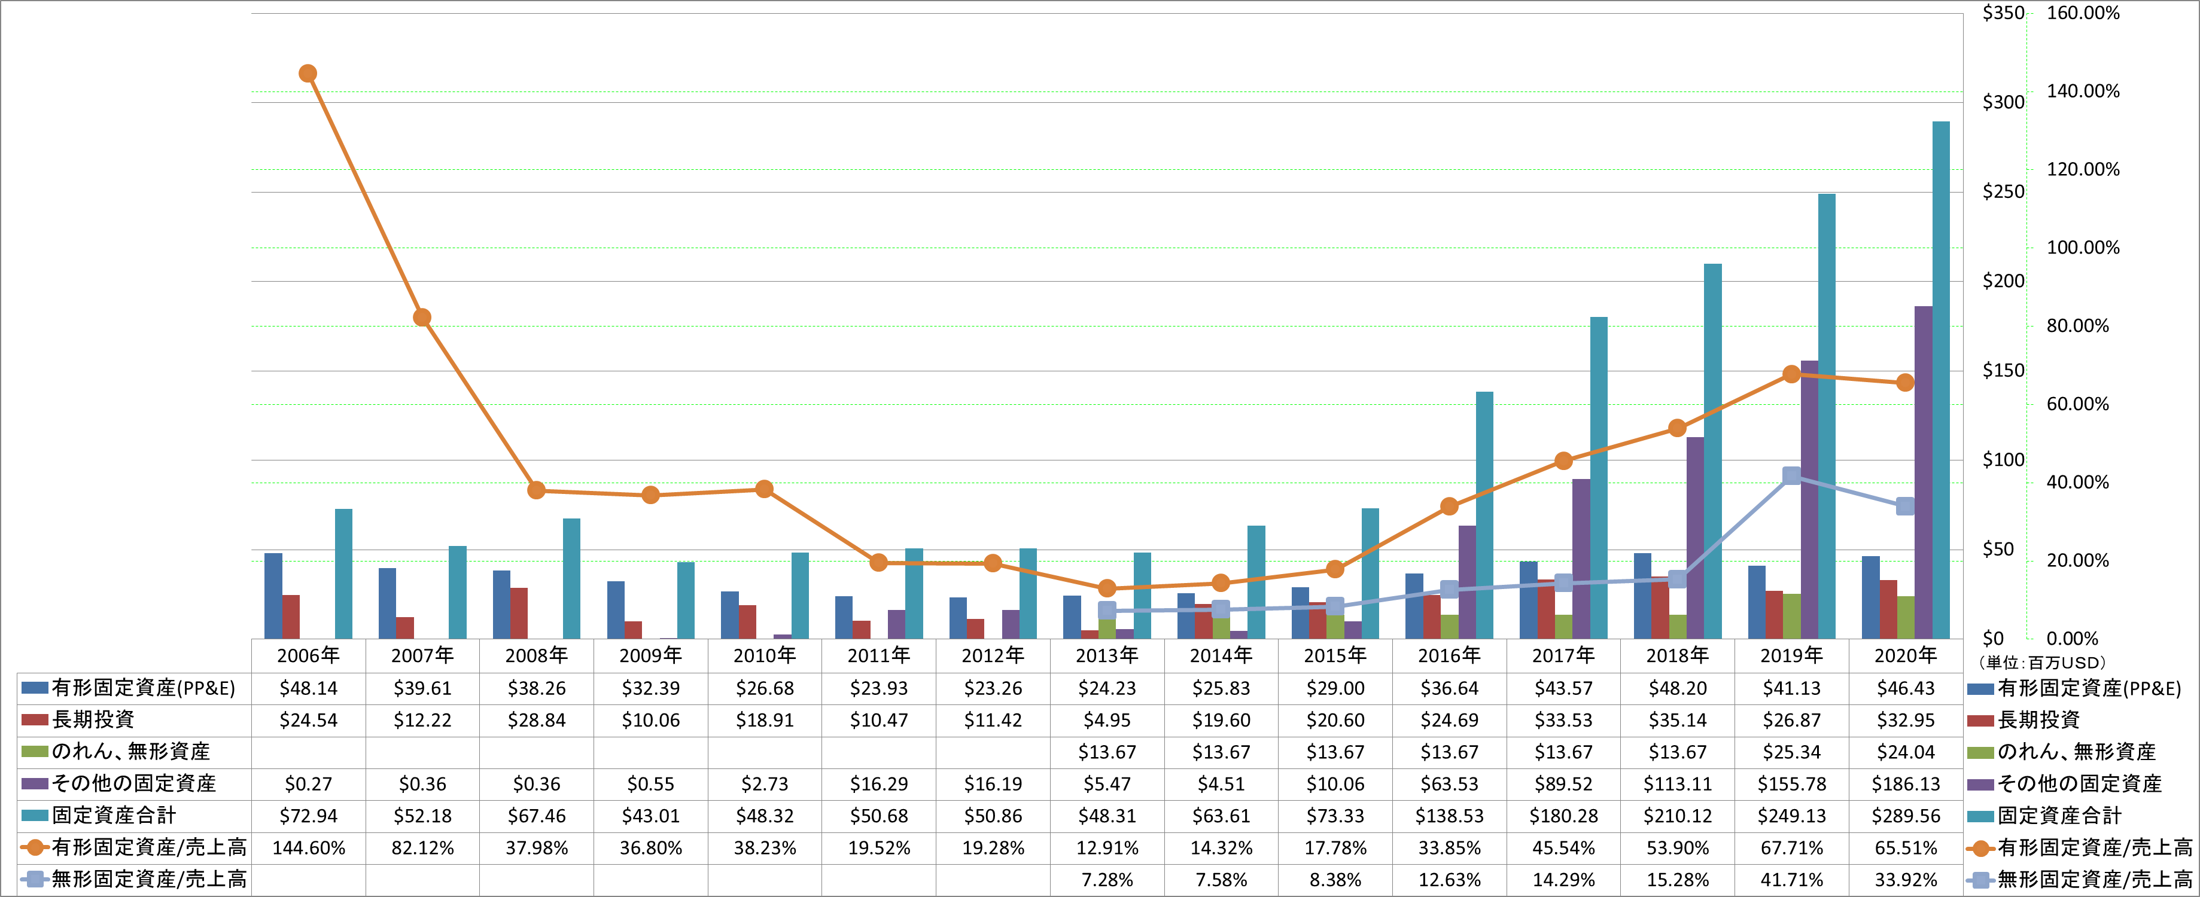The image size is (2200, 897).
Task: Click the cell value $138.53
Action: [1449, 815]
